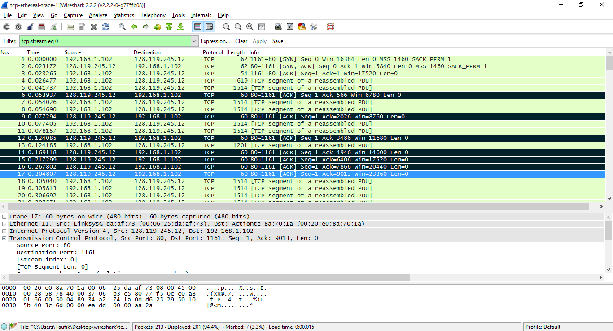
Task: Expand the Frame 17 tree row
Action: 4,217
